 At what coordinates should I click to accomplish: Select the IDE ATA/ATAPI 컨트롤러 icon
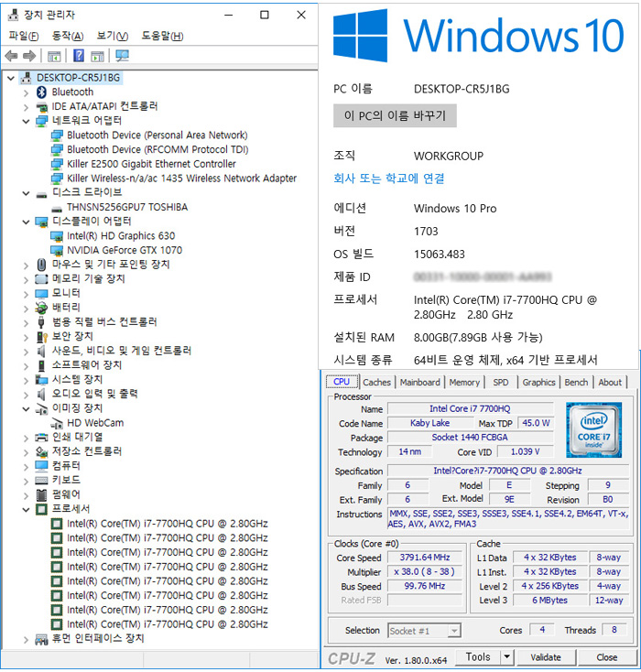(41, 106)
